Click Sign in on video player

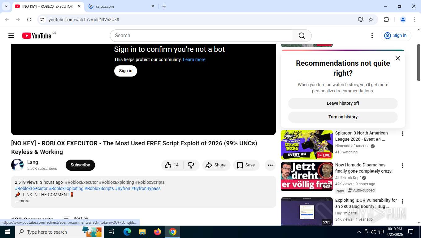pos(126,71)
